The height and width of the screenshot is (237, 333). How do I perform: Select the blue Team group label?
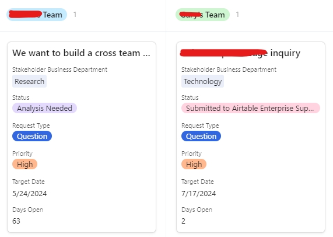point(37,15)
